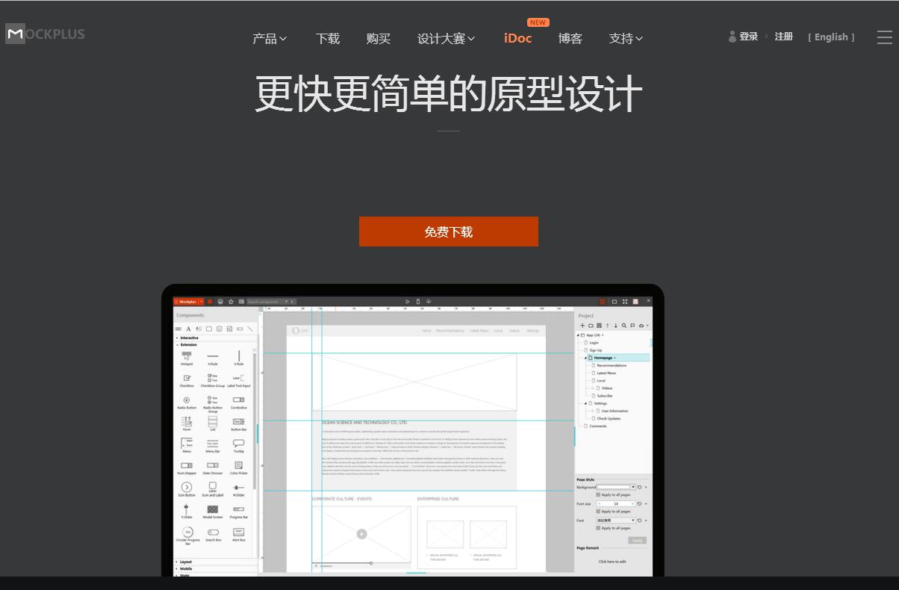Open the 支持 dropdown menu
The image size is (899, 590).
[626, 39]
